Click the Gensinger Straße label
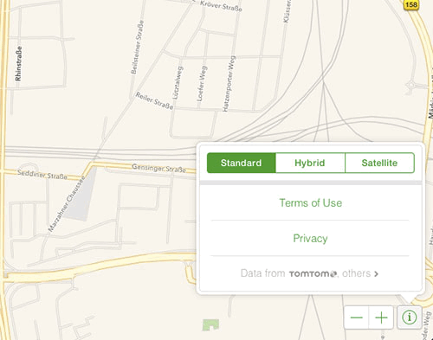433x340 pixels. pos(158,168)
